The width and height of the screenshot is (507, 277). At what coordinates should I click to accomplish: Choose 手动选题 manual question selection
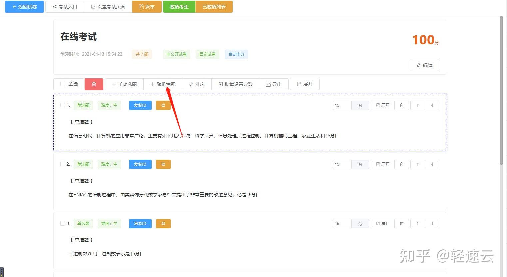tap(124, 84)
